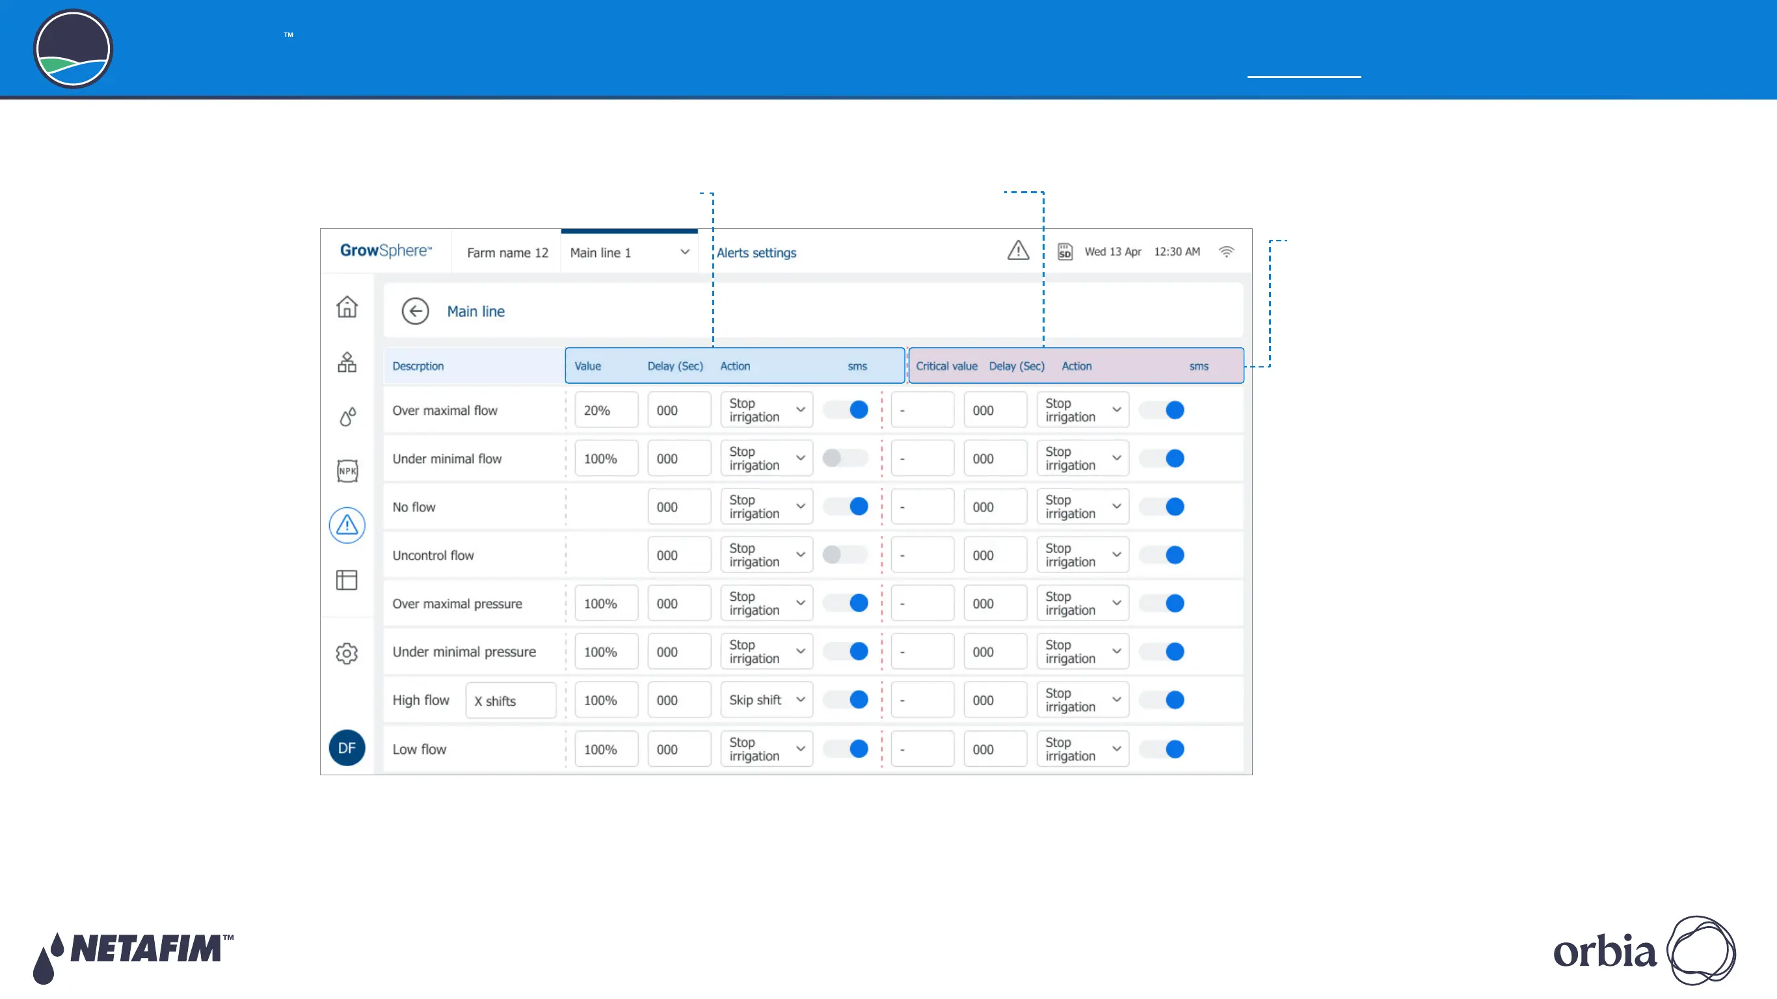Open Over maximal pressure critical Action dropdown
The image size is (1777, 999).
(x=1082, y=603)
